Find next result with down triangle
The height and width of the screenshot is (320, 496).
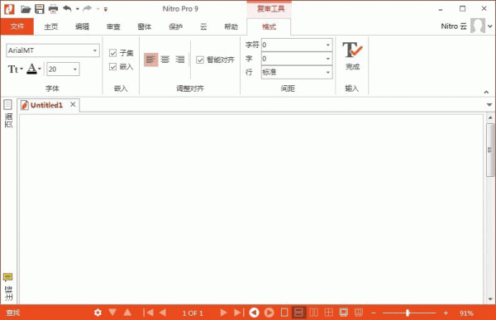point(112,313)
